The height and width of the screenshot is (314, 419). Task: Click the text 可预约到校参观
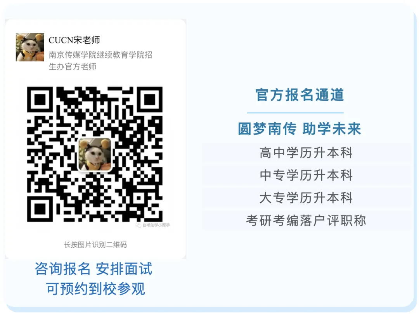[95, 289]
